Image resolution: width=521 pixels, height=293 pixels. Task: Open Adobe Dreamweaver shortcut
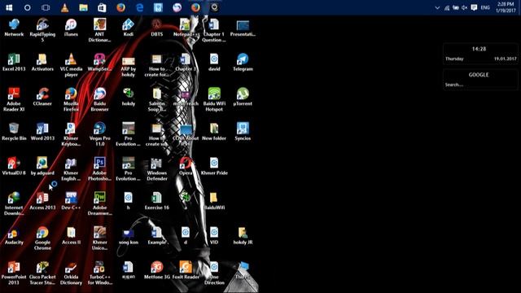(99, 203)
